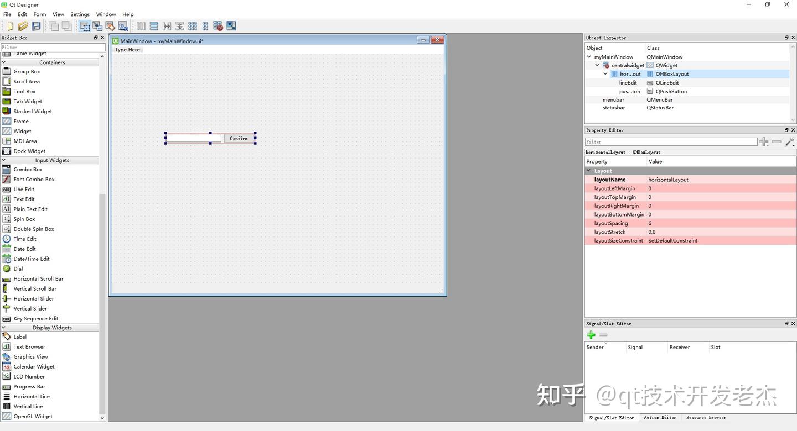Click the Save Form toolbar icon
The height and width of the screenshot is (431, 797).
[35, 25]
